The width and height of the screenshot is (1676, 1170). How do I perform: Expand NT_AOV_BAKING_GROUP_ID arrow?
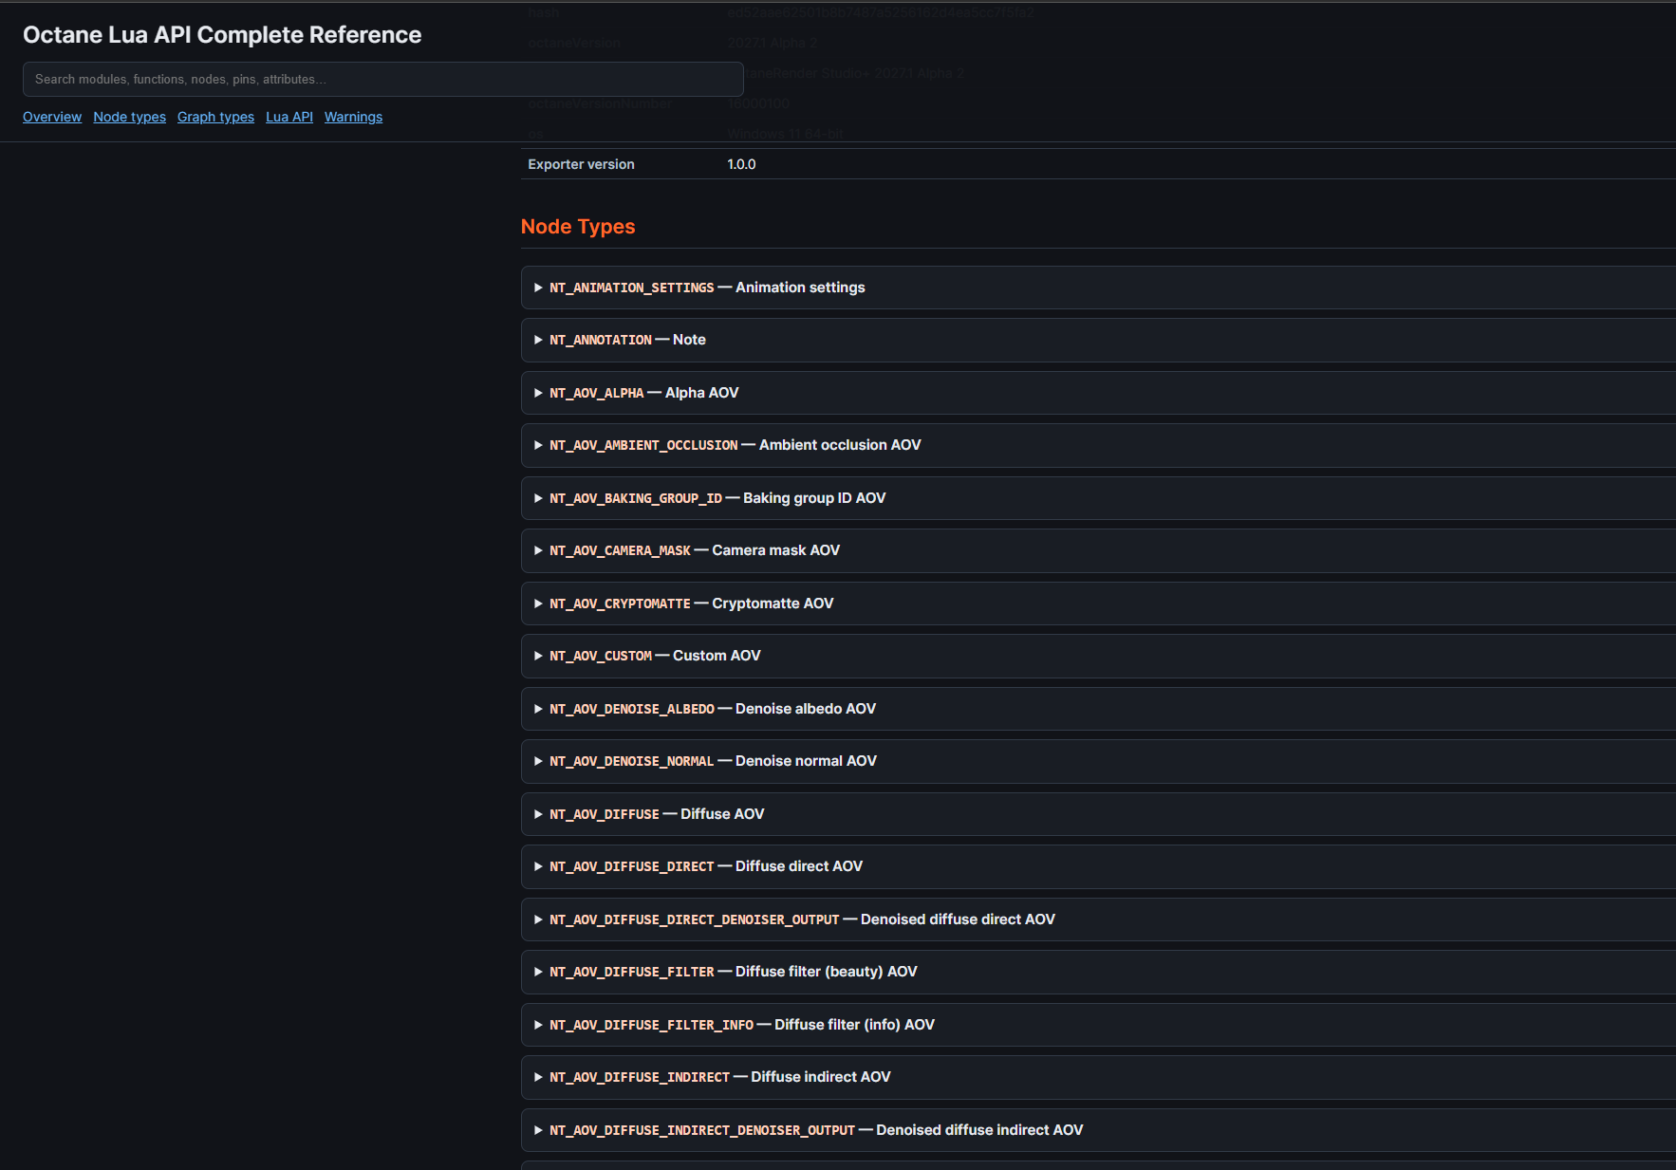pos(538,498)
